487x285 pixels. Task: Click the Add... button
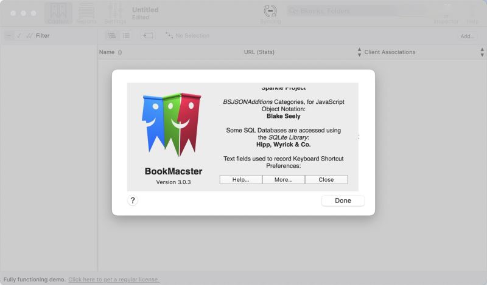[467, 36]
